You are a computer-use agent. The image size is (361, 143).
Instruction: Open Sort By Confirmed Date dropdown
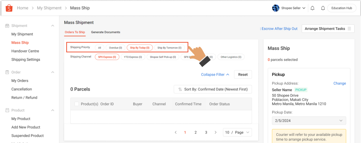(213, 89)
